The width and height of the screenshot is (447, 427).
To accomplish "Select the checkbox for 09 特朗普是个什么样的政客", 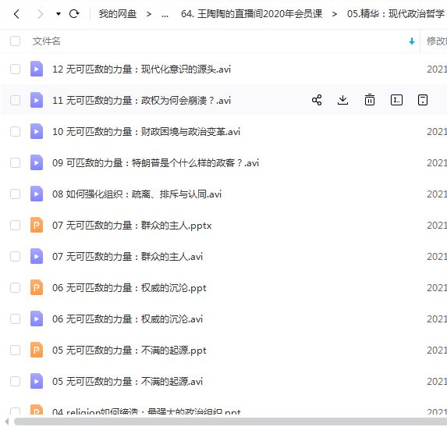I will pos(15,163).
